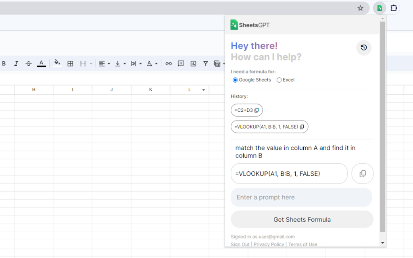Click the popup scrollbar down arrow
The width and height of the screenshot is (413, 258).
click(382, 243)
